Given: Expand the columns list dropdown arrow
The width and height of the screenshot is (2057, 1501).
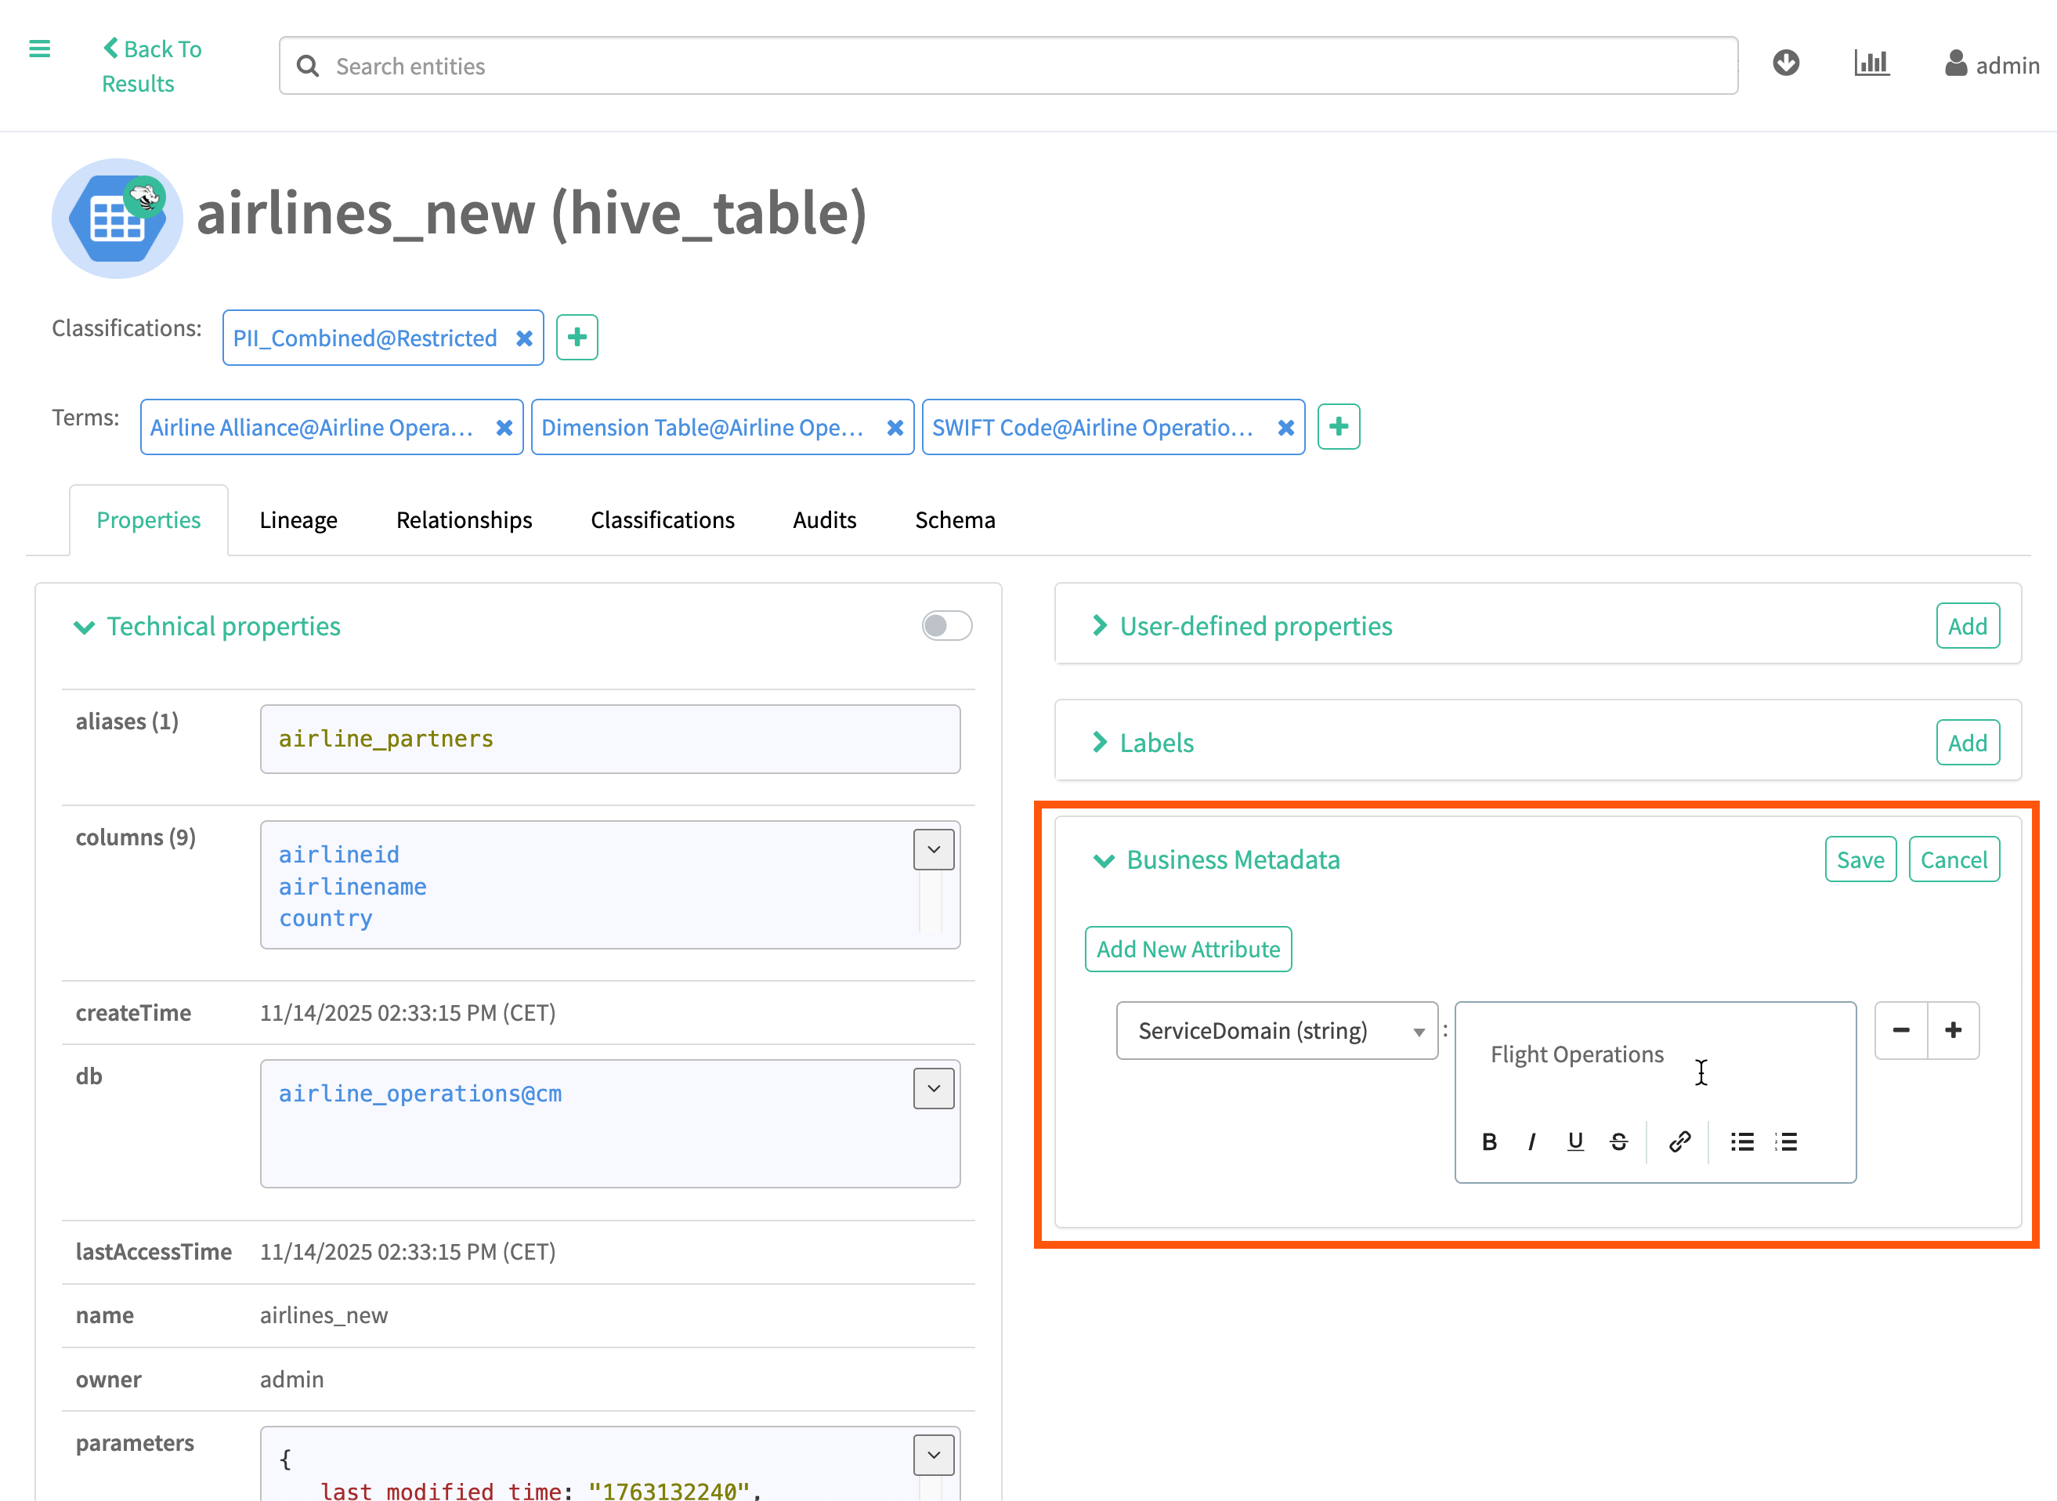Looking at the screenshot, I should click(x=933, y=849).
